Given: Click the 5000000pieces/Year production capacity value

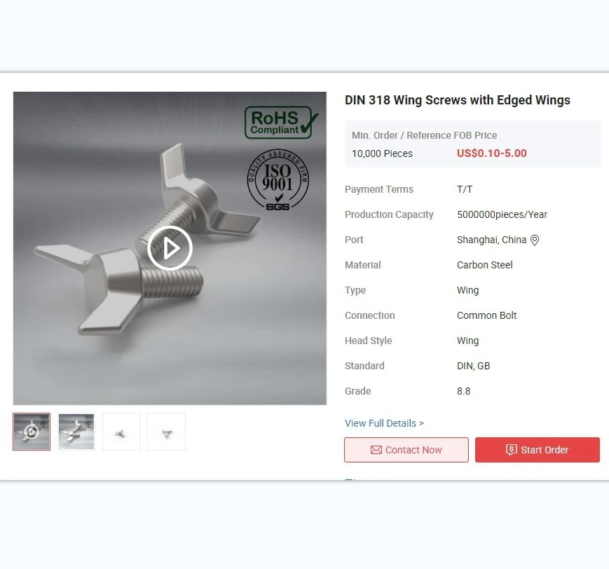Looking at the screenshot, I should point(502,214).
